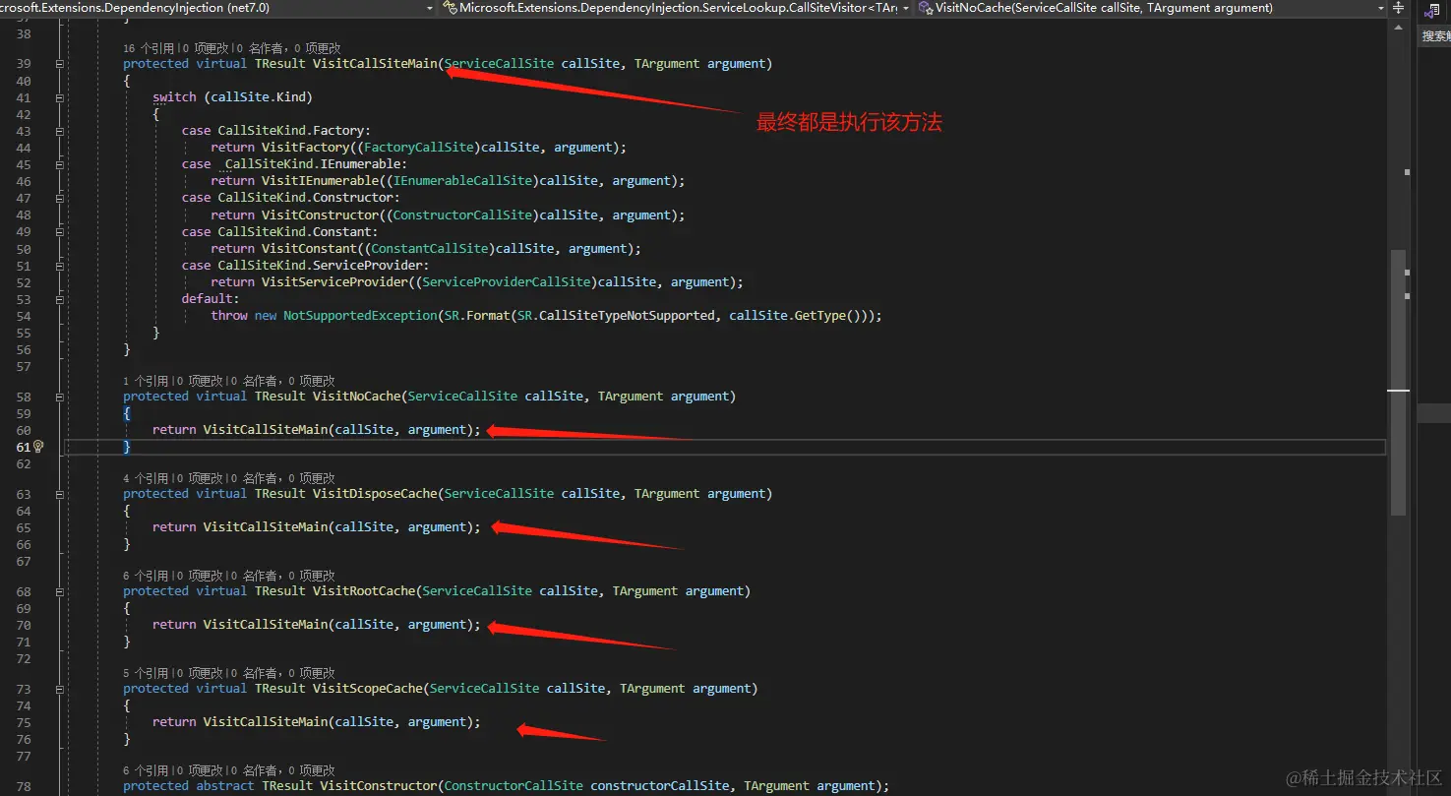Click the scrollbar up arrow icon
The width and height of the screenshot is (1451, 796).
(x=1398, y=28)
